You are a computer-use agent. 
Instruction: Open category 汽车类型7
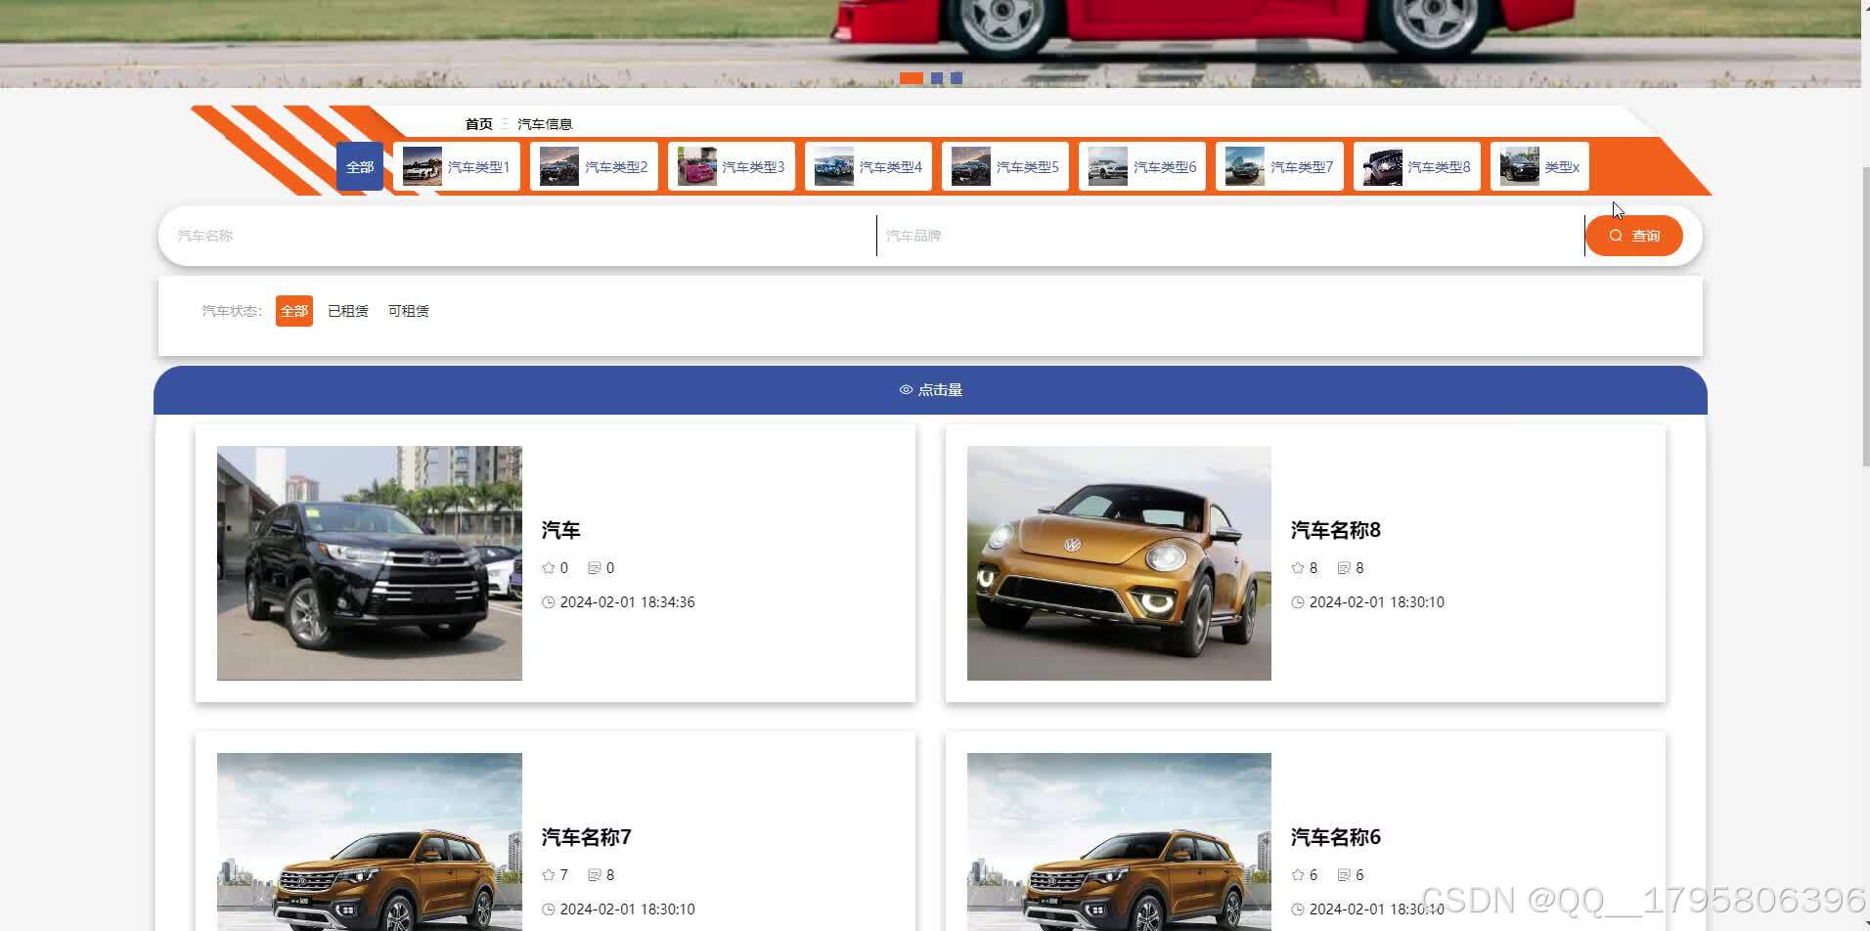(x=1279, y=166)
